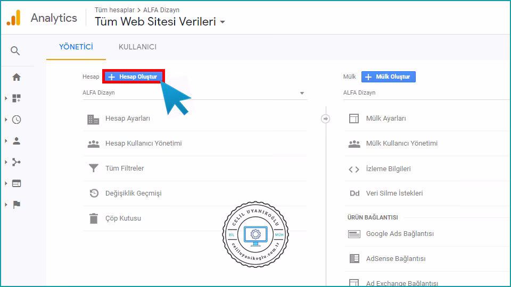Open Audience person icon in sidebar
This screenshot has height=287, width=511.
coord(17,140)
